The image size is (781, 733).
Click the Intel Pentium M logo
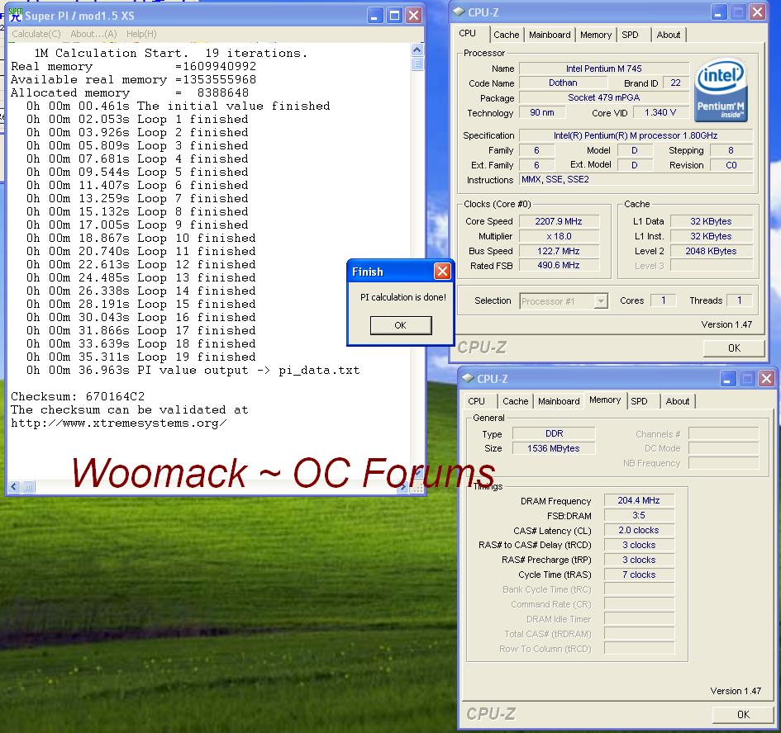tap(721, 91)
